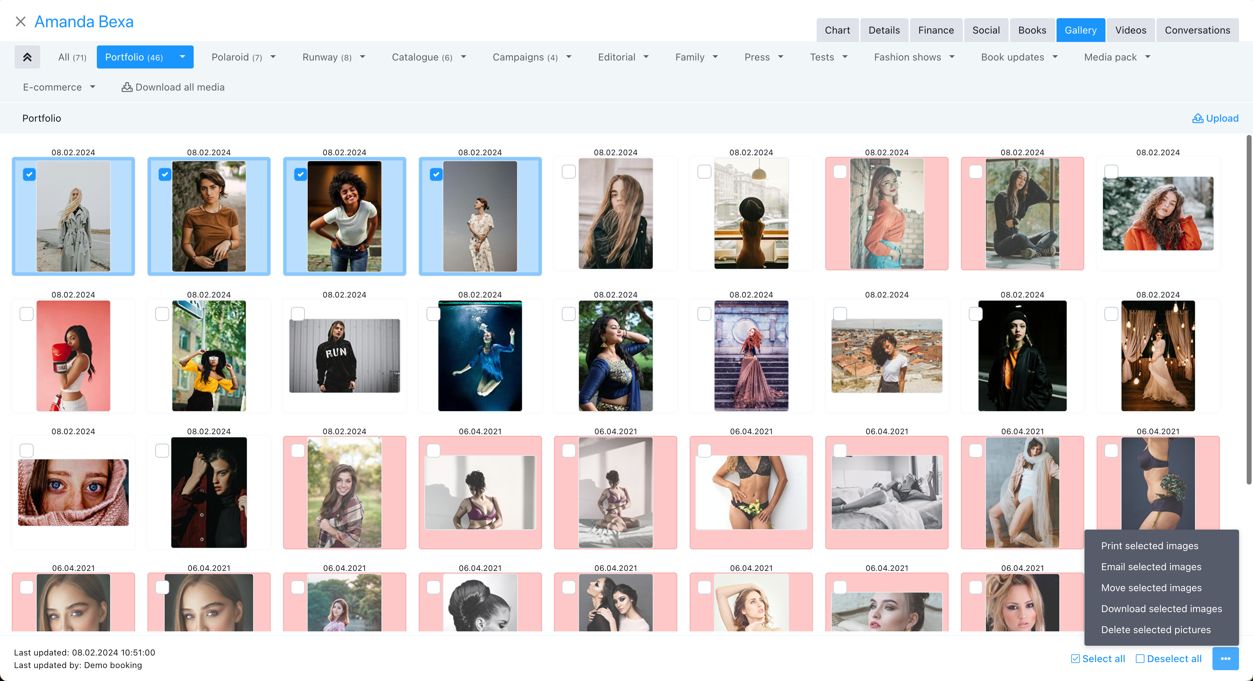Switch to the Chart tab
The width and height of the screenshot is (1253, 681).
837,30
